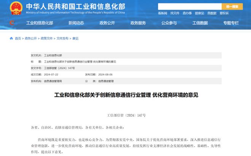This screenshot has width=251, height=156.
Task: Click the home icon in breadcrumb
Action: click(11, 38)
